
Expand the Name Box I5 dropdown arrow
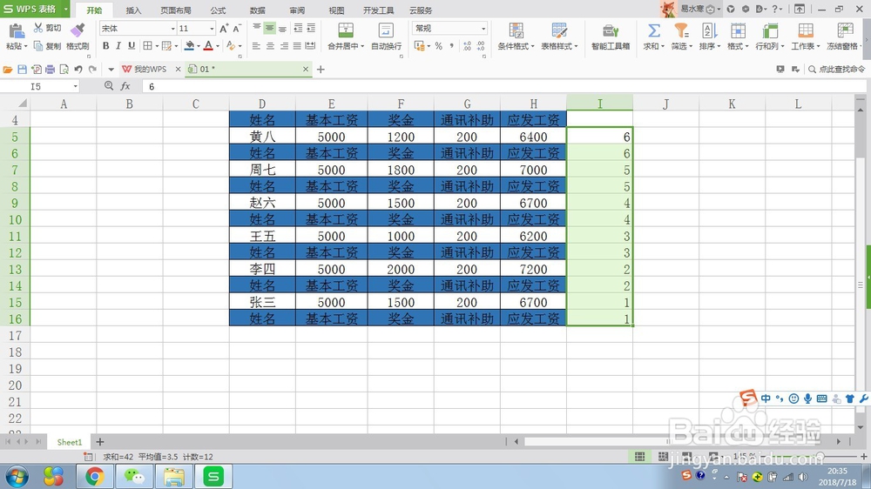click(75, 87)
